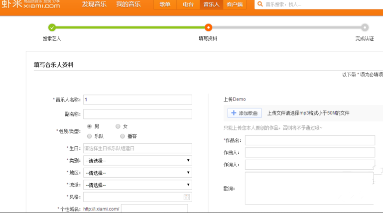Click the orange 填写资料 step circle
The height and width of the screenshot is (213, 383).
pos(208,28)
